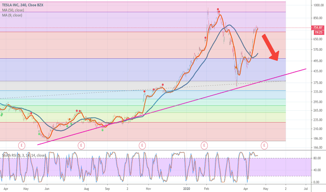Image resolution: width=326 pixels, height=192 pixels.
Task: Click the 166.00 price axis label
Action: point(318,148)
